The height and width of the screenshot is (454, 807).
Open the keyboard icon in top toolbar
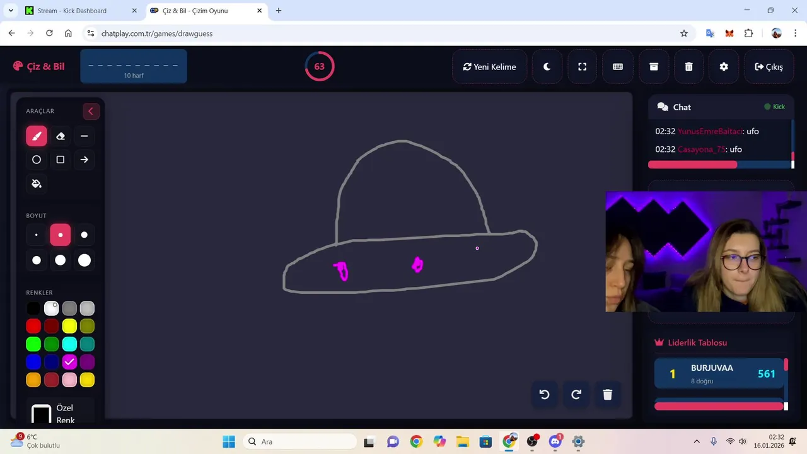pos(618,67)
